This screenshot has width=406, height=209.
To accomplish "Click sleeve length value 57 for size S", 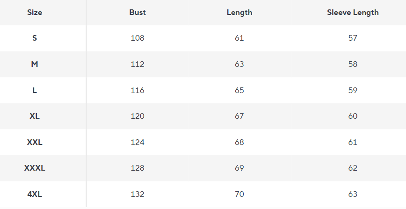I will [353, 38].
